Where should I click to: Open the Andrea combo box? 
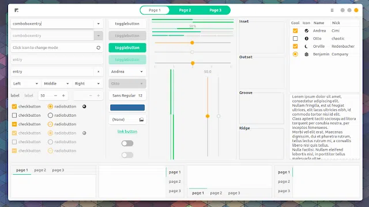[127, 71]
